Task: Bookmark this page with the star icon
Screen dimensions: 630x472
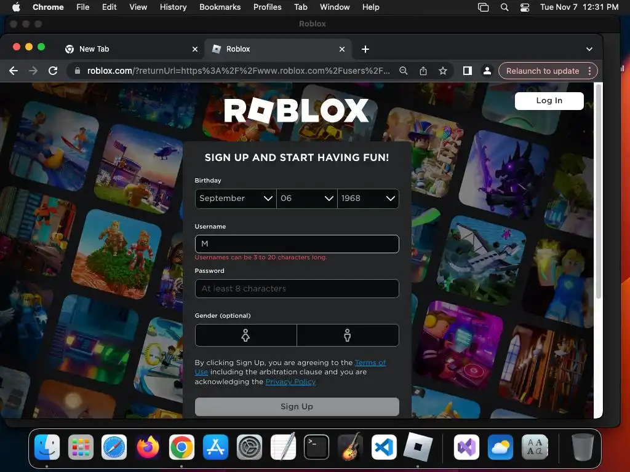Action: (443, 71)
